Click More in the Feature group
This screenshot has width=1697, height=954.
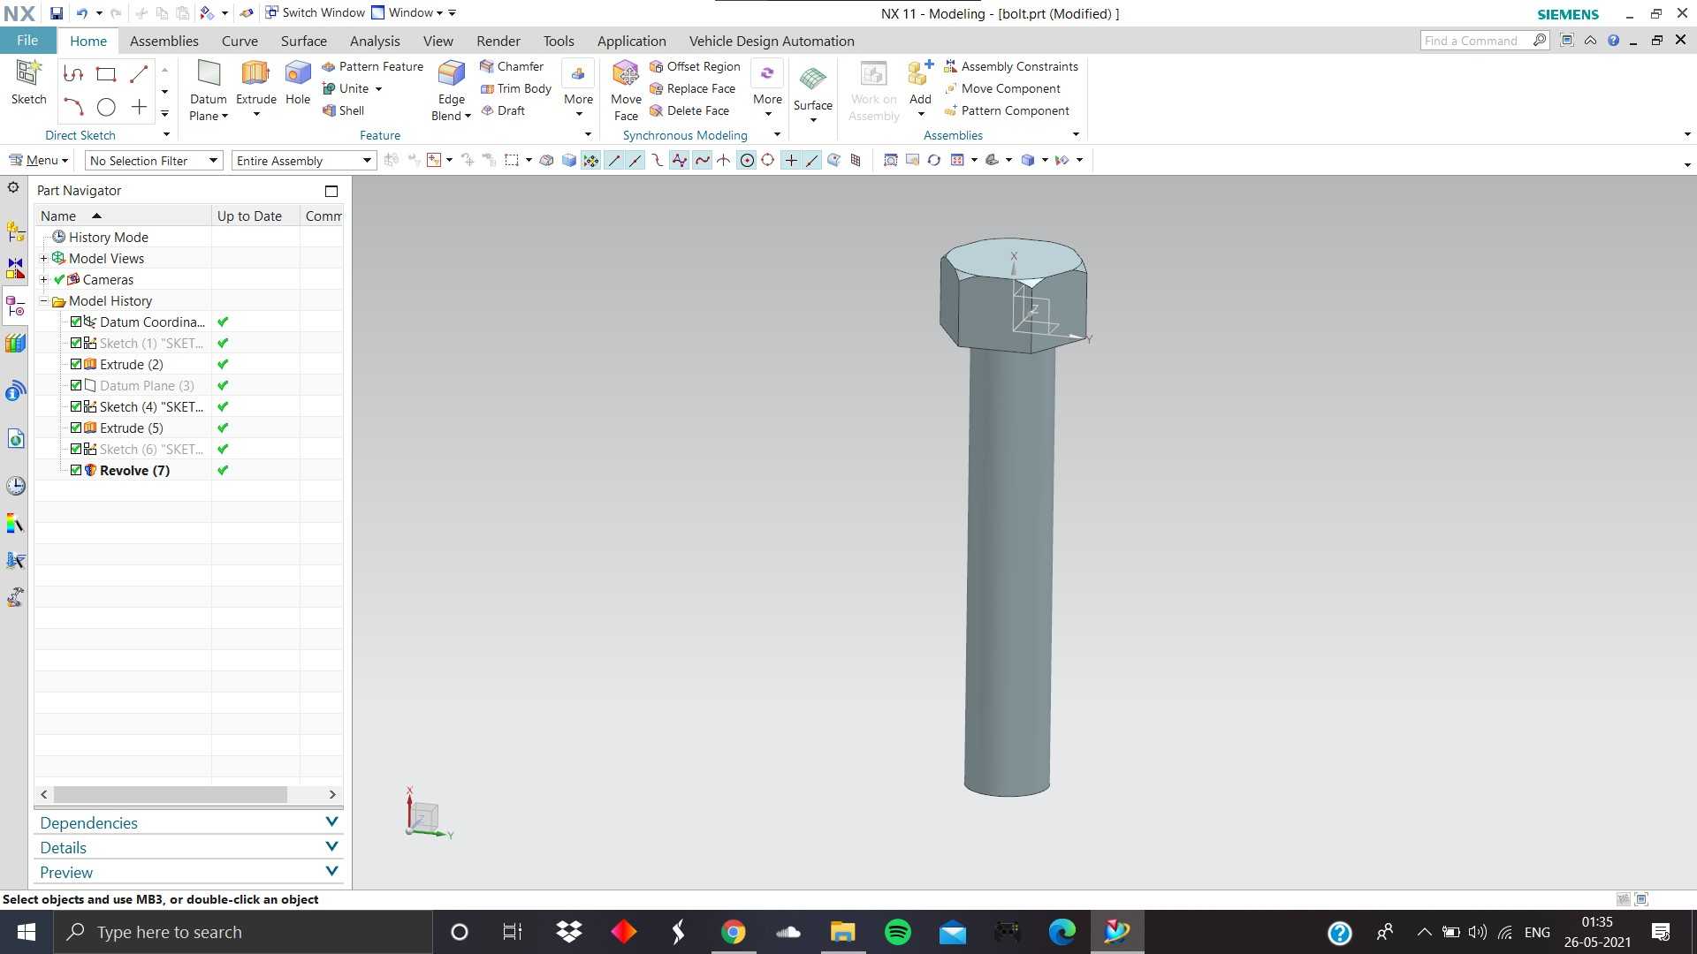[x=578, y=90]
